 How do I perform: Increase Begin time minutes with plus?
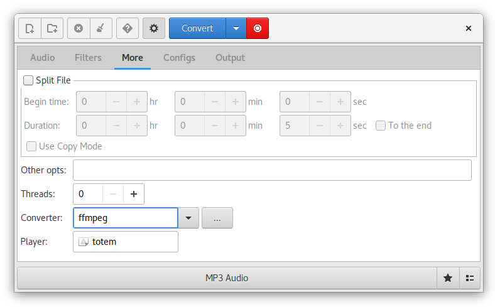click(236, 102)
